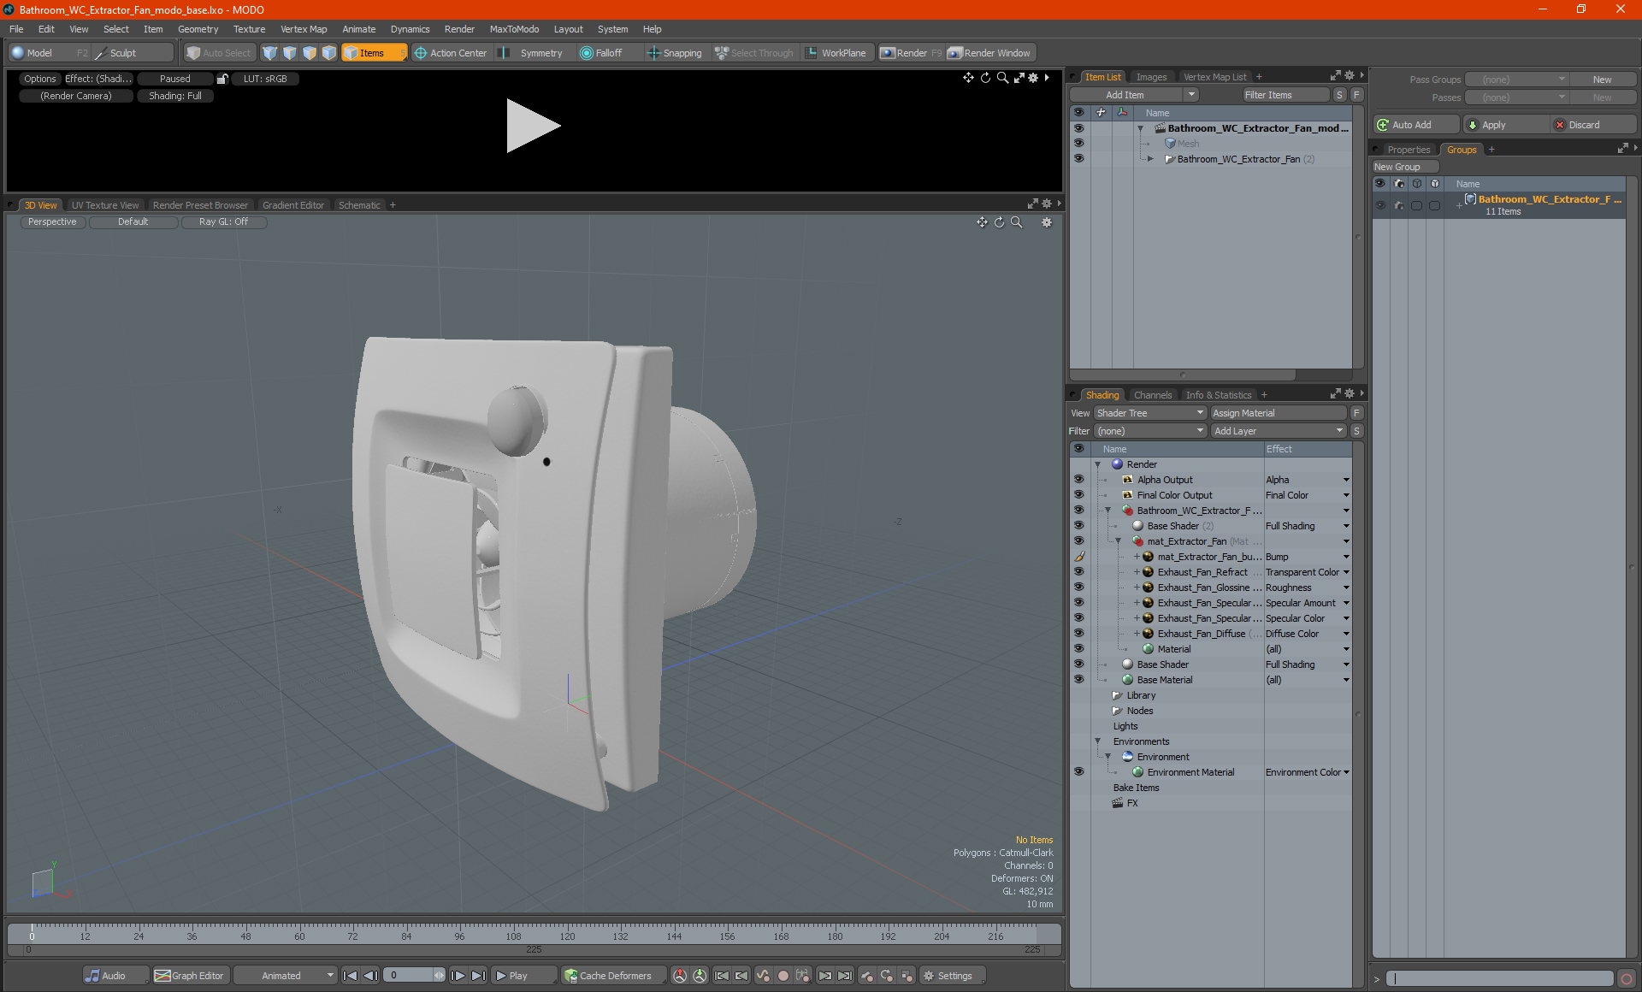Collapse mat_Extractor_Fan material group
1642x992 pixels.
click(x=1119, y=541)
